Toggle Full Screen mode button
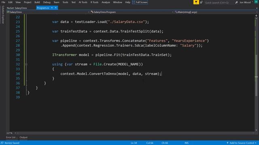This screenshot has height=145, width=259. [140, 2]
